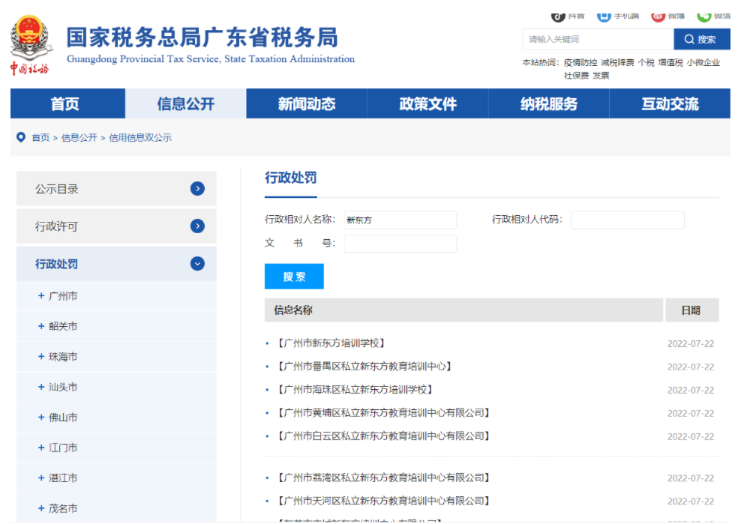Click the light blue 搜索 form button
The height and width of the screenshot is (524, 747).
pos(294,277)
